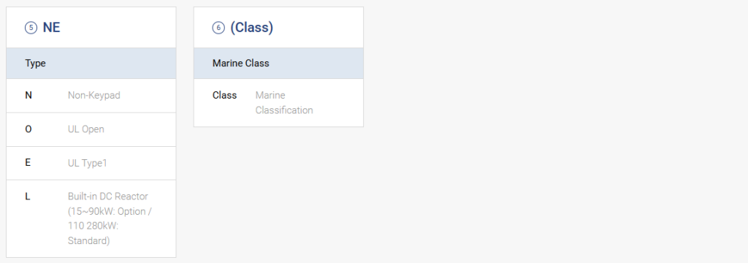Click the Marine Class header row

point(278,63)
